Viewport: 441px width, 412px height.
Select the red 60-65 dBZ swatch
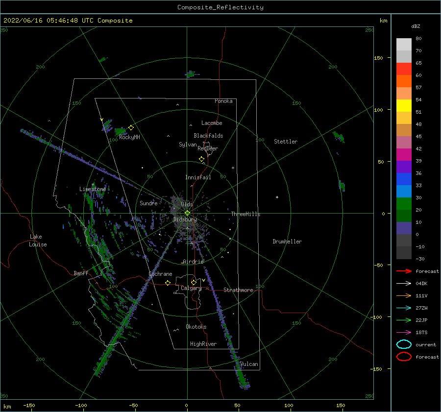tap(404, 69)
